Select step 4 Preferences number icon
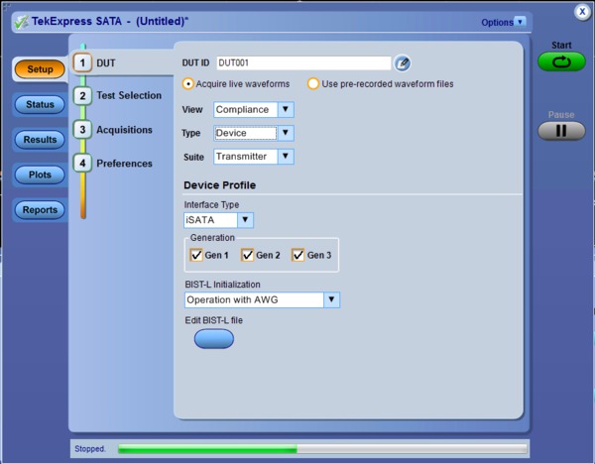 [83, 164]
